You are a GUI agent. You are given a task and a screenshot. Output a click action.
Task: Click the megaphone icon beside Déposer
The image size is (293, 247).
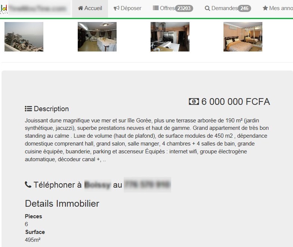point(117,8)
